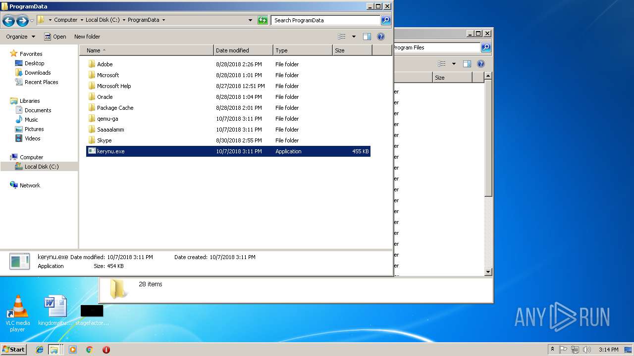Click the Program Files window scrollbar thumb

pos(488,138)
